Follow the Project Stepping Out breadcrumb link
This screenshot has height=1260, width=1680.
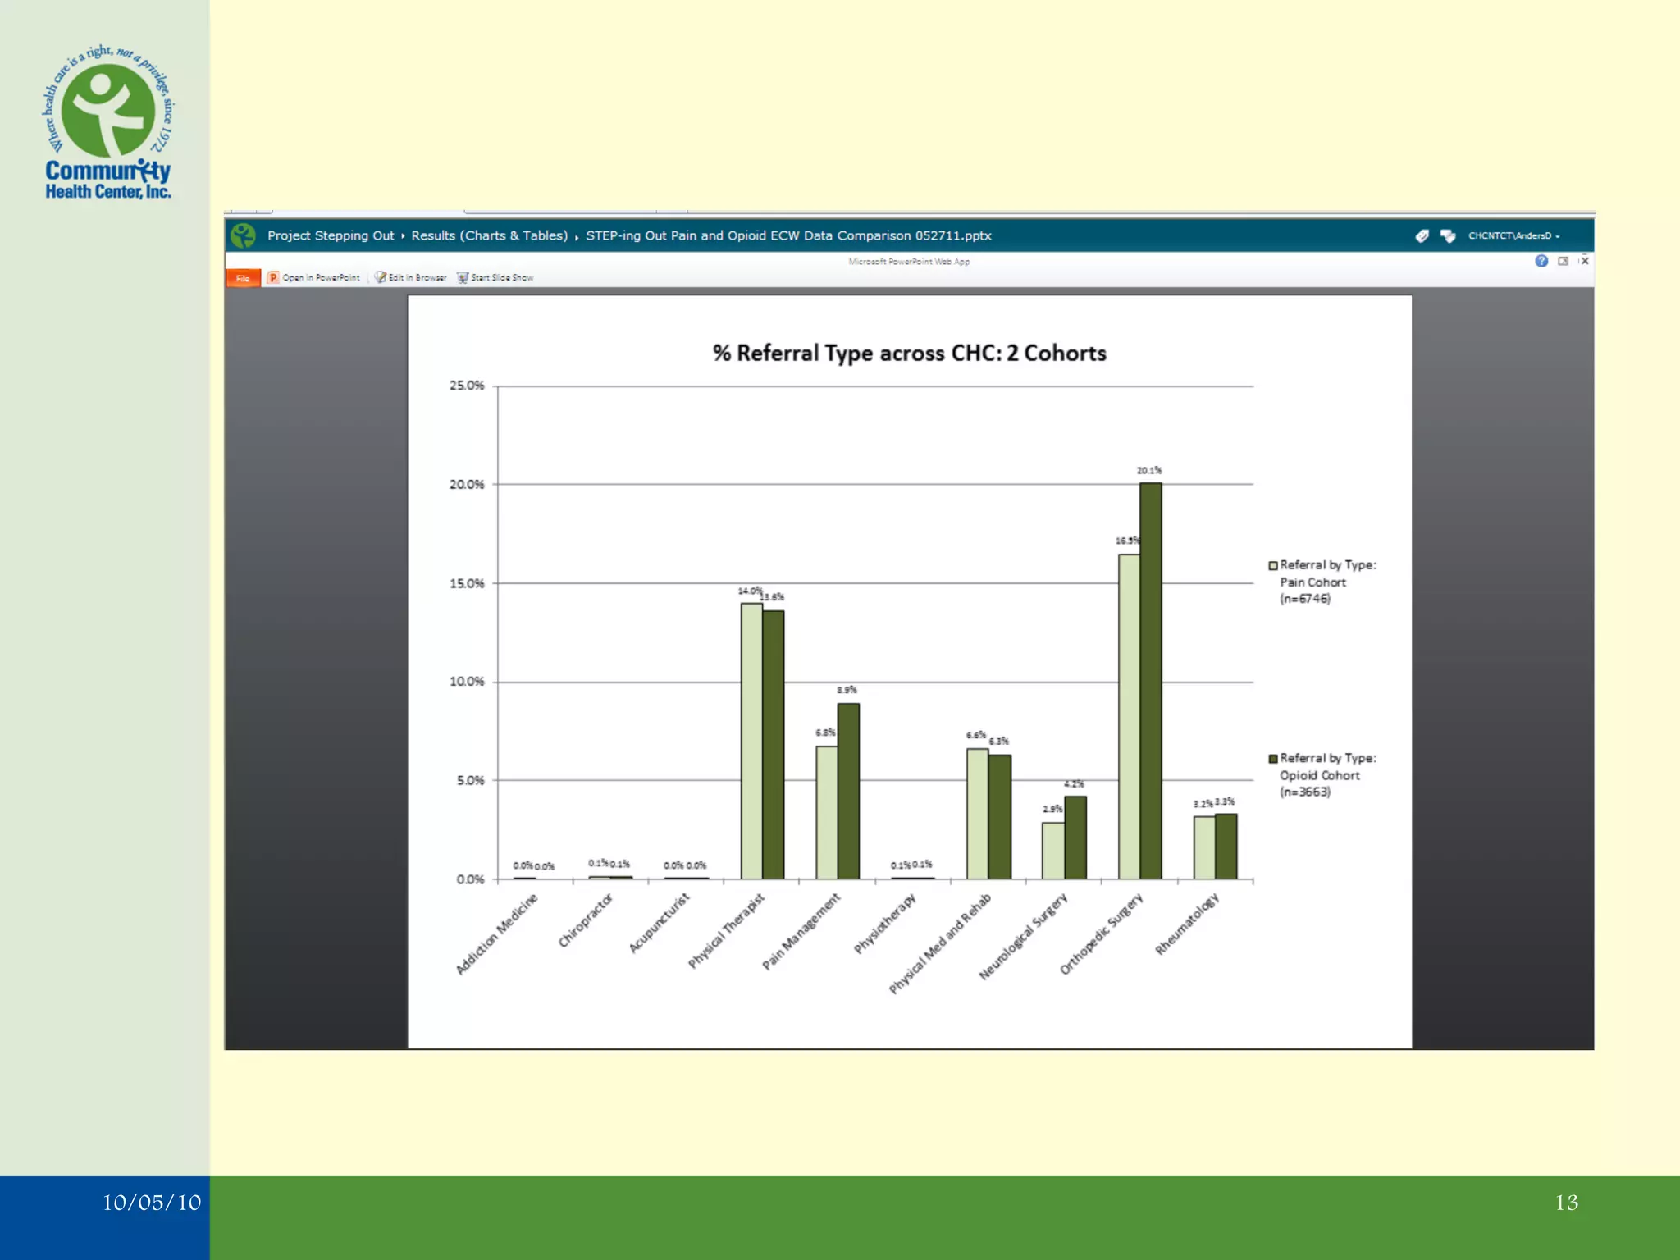pyautogui.click(x=331, y=236)
